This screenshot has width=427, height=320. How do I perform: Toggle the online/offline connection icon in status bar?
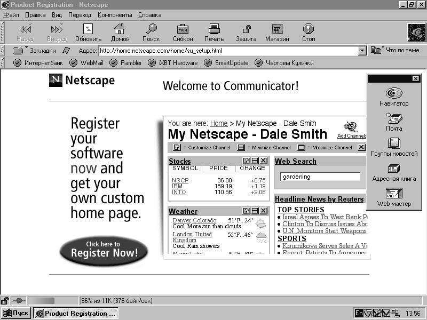coord(18,301)
